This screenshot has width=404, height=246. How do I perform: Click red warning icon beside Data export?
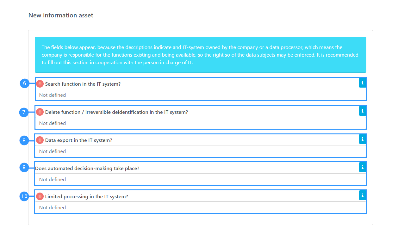coord(40,140)
